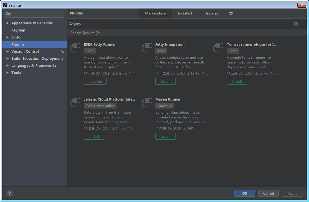Click the small icon beside Version Control
The width and height of the screenshot is (309, 202).
point(63,51)
